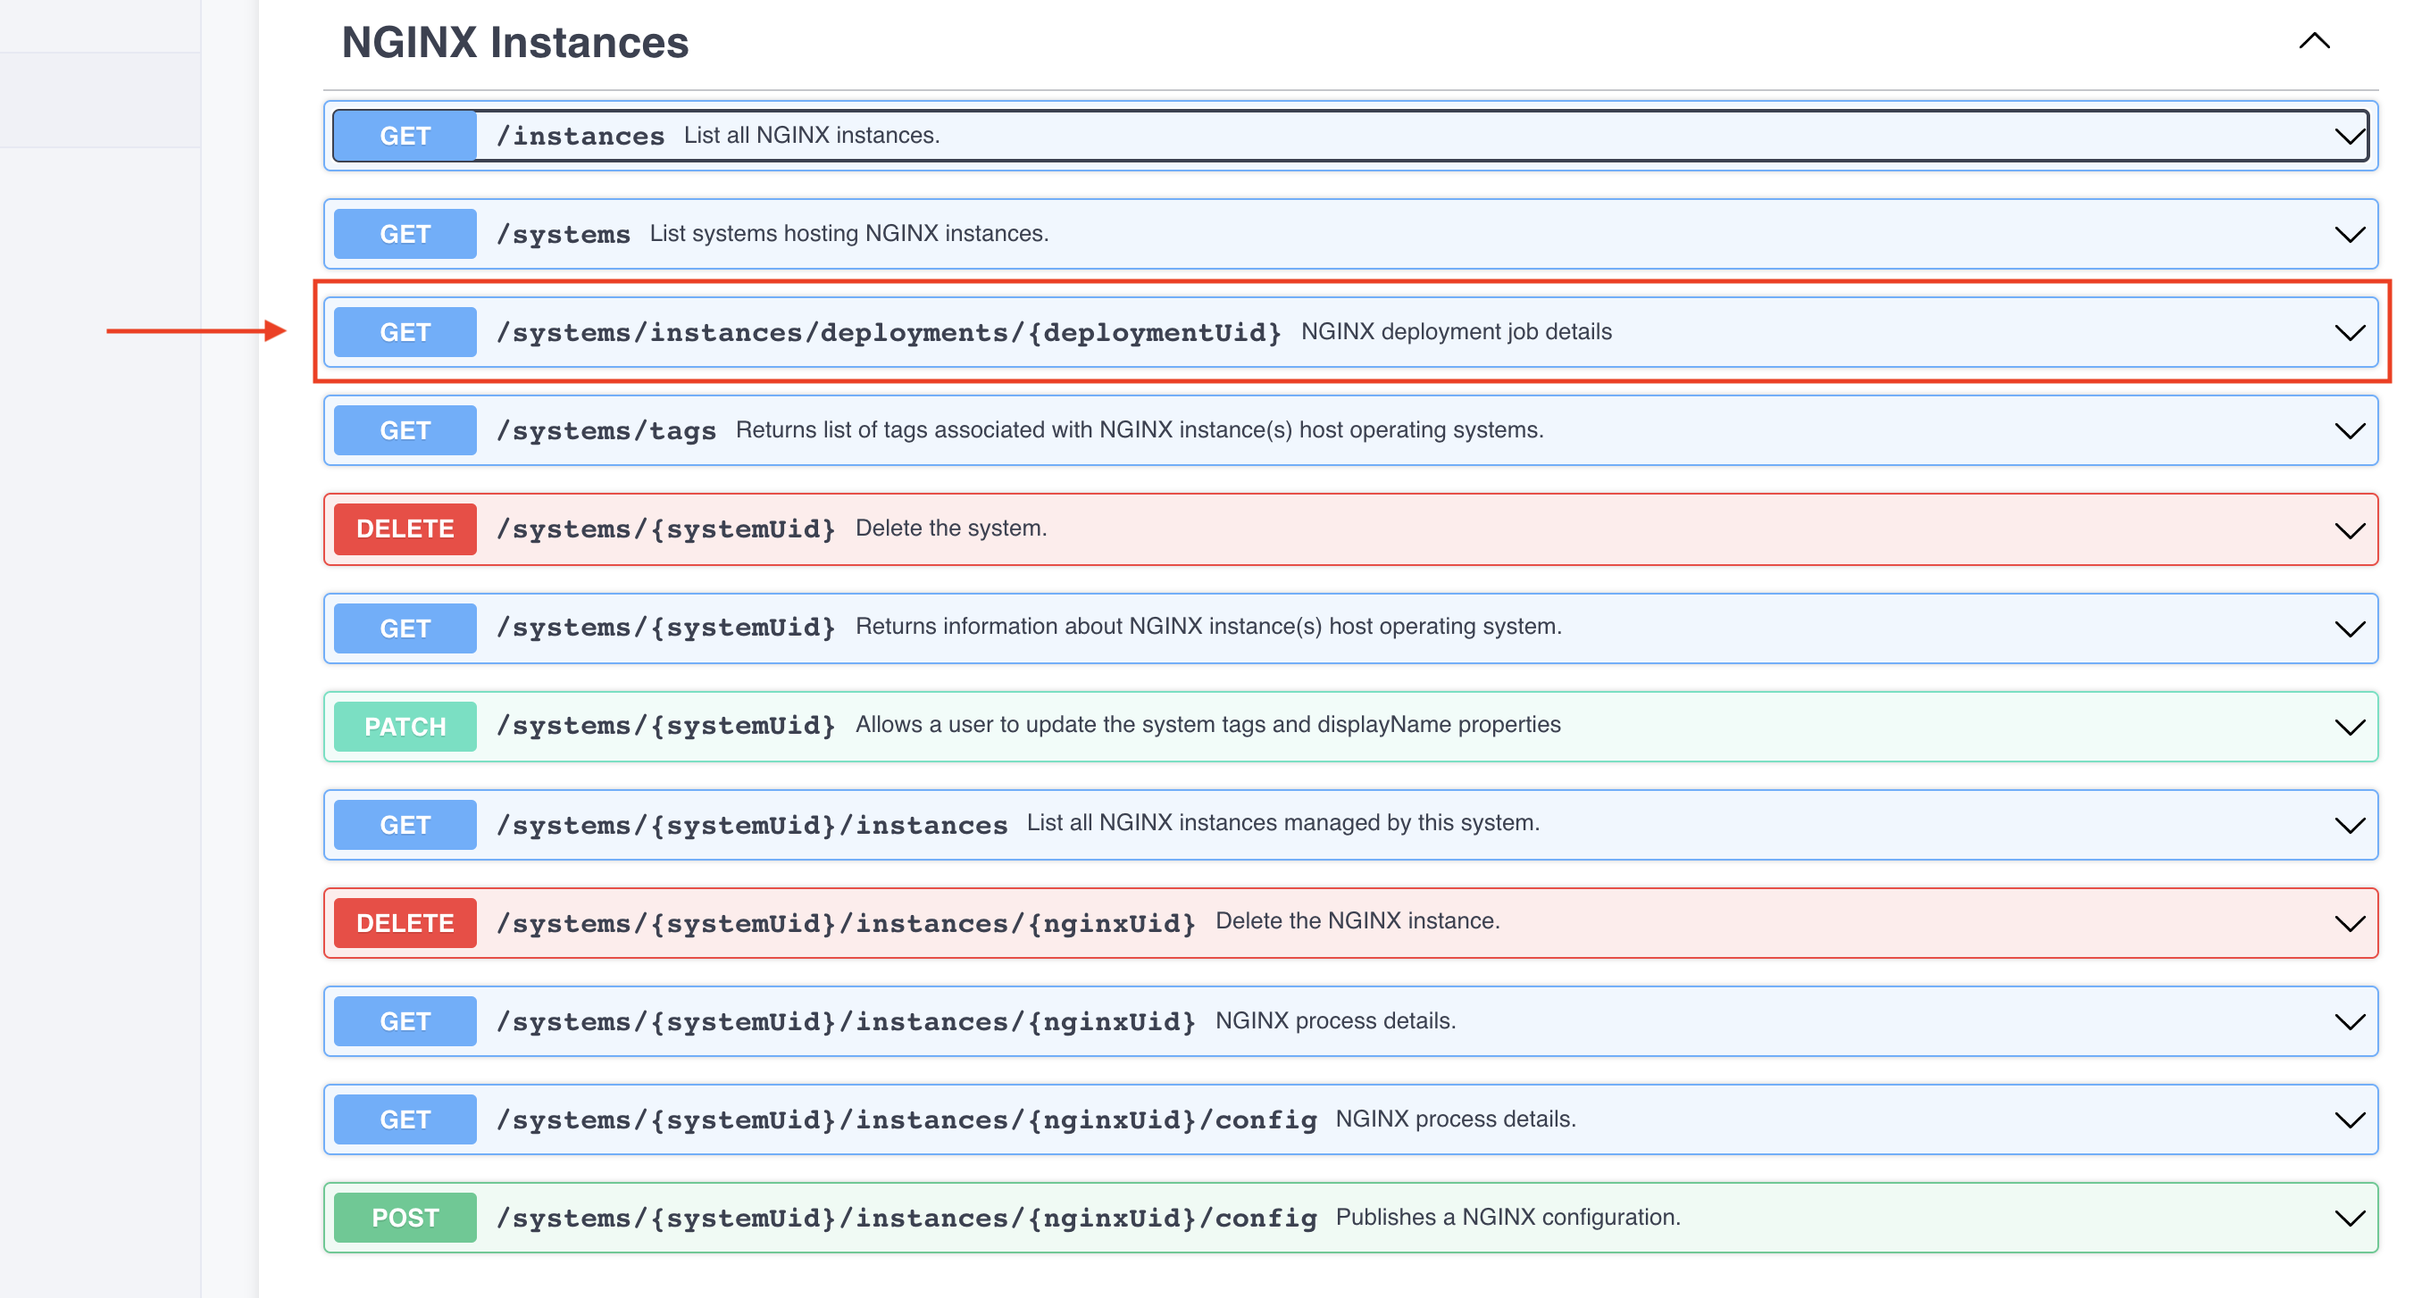Click 'Allows a user to update' description

(x=1208, y=725)
